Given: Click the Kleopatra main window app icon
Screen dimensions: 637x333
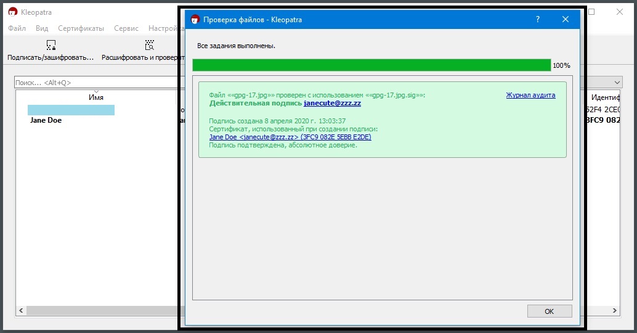Looking at the screenshot, I should click(x=13, y=12).
